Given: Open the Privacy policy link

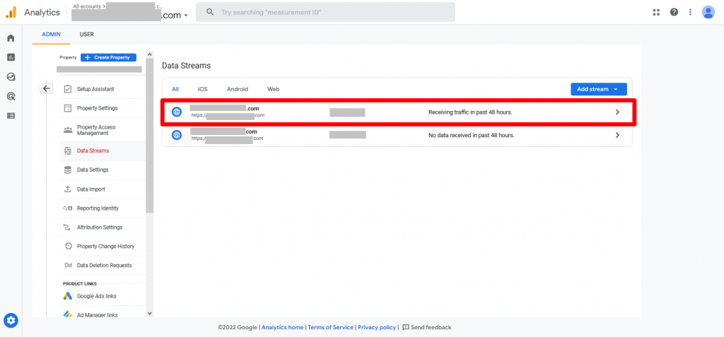Looking at the screenshot, I should point(377,327).
